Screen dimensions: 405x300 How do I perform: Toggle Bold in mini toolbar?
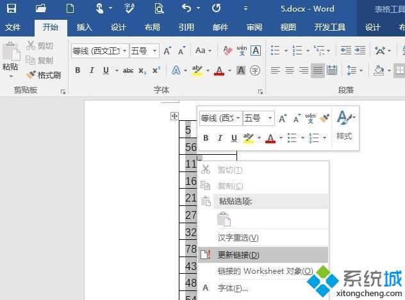tap(206, 138)
